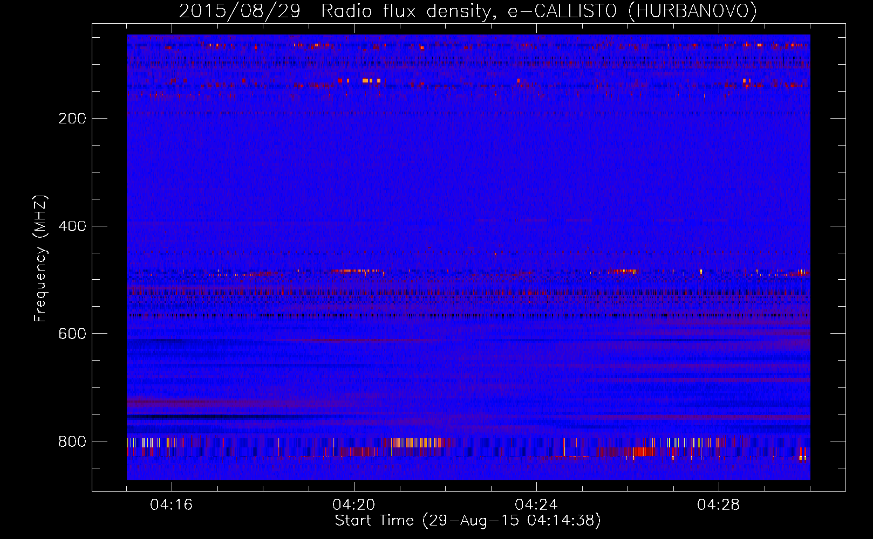Image resolution: width=873 pixels, height=539 pixels.
Task: Click the plot title mentioning e-CALLISTO (HURBANOVO)
Action: click(468, 11)
